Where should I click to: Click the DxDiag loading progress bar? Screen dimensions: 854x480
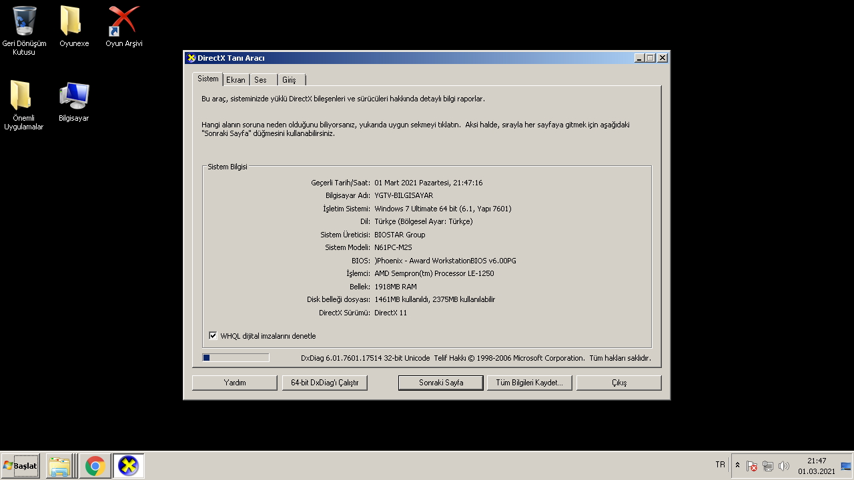[236, 358]
